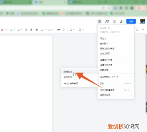Insert a to-do checkbox list
Viewport: 147px width, 132px height.
pos(26,30)
